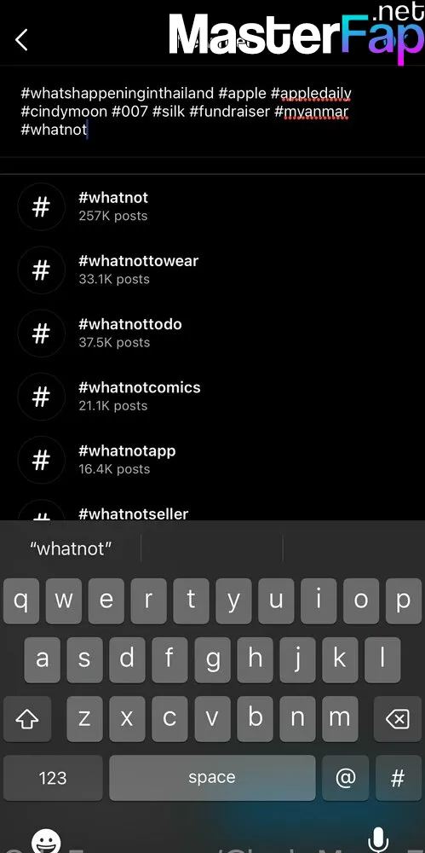The width and height of the screenshot is (425, 853).
Task: Tap the hash icon beside #whatnottowear
Action: pos(41,270)
